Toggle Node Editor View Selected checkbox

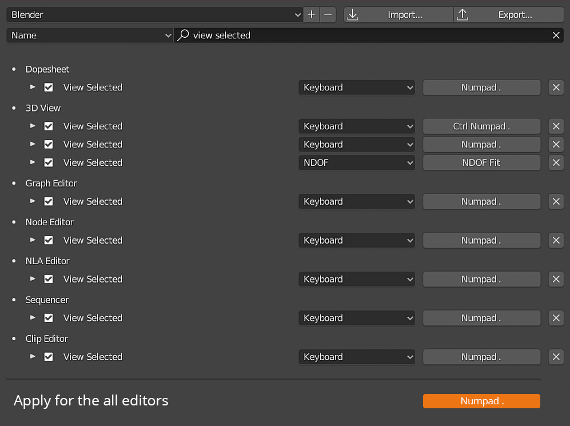(49, 240)
